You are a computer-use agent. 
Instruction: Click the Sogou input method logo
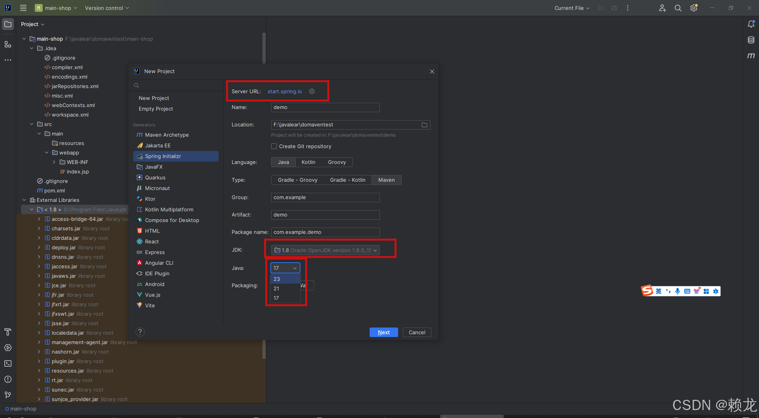pos(647,291)
